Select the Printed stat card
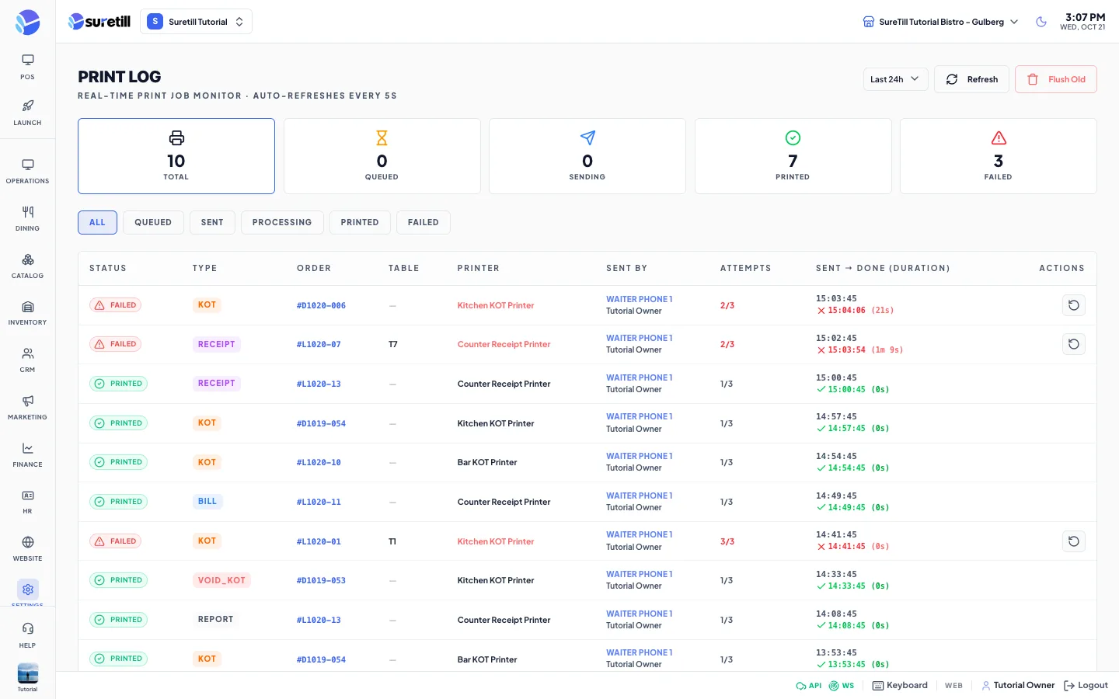This screenshot has height=699, width=1119. point(793,156)
